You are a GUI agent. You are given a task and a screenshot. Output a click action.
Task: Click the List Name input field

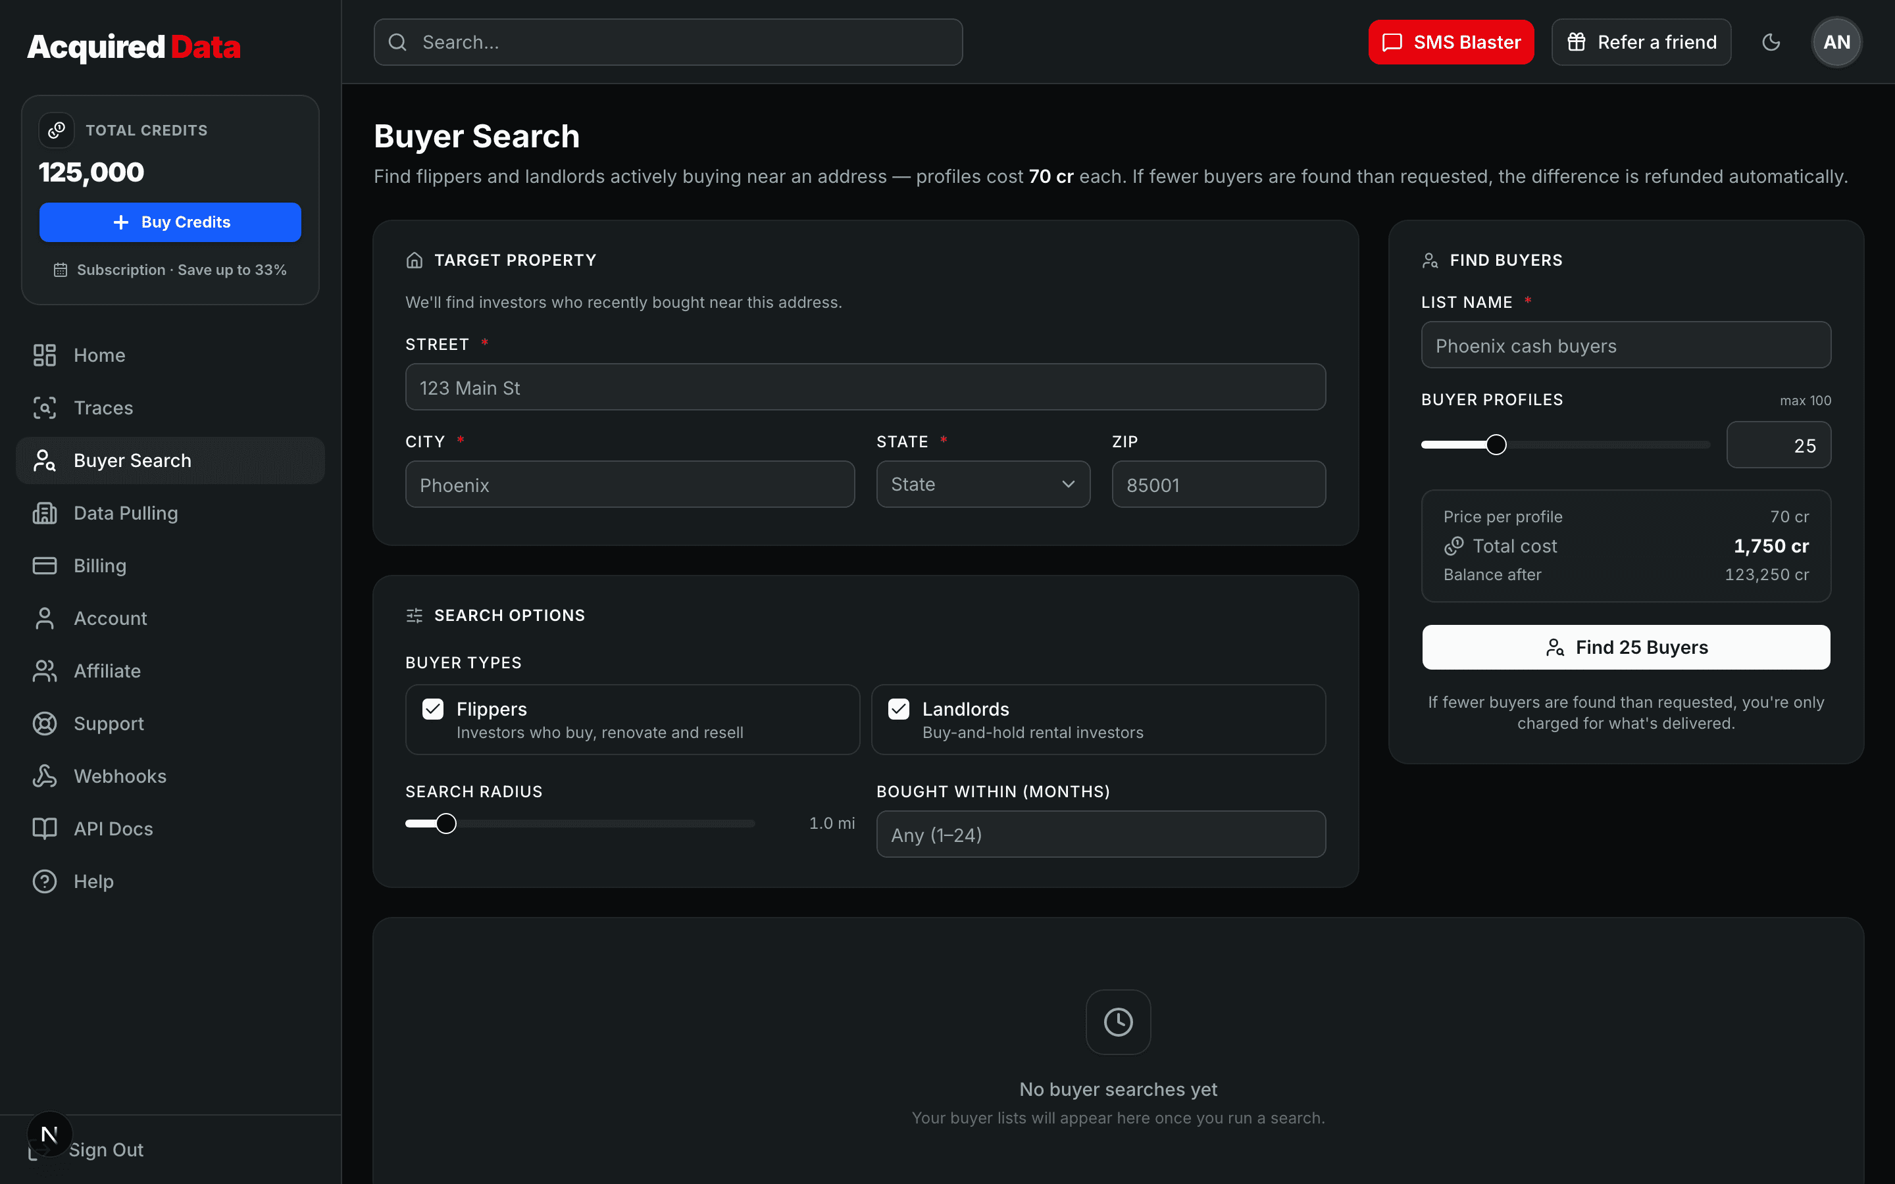(x=1626, y=345)
